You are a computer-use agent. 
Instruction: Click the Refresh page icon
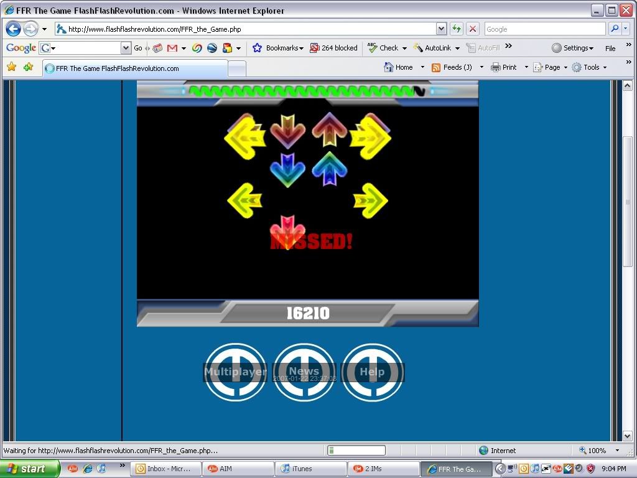(457, 29)
